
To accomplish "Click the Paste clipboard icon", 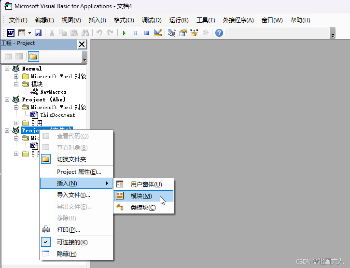I will (x=74, y=33).
